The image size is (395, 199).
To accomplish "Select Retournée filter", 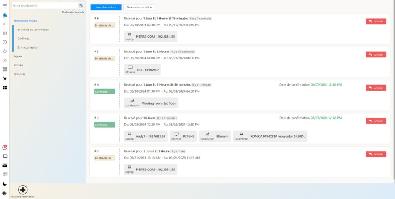I will (x=19, y=74).
